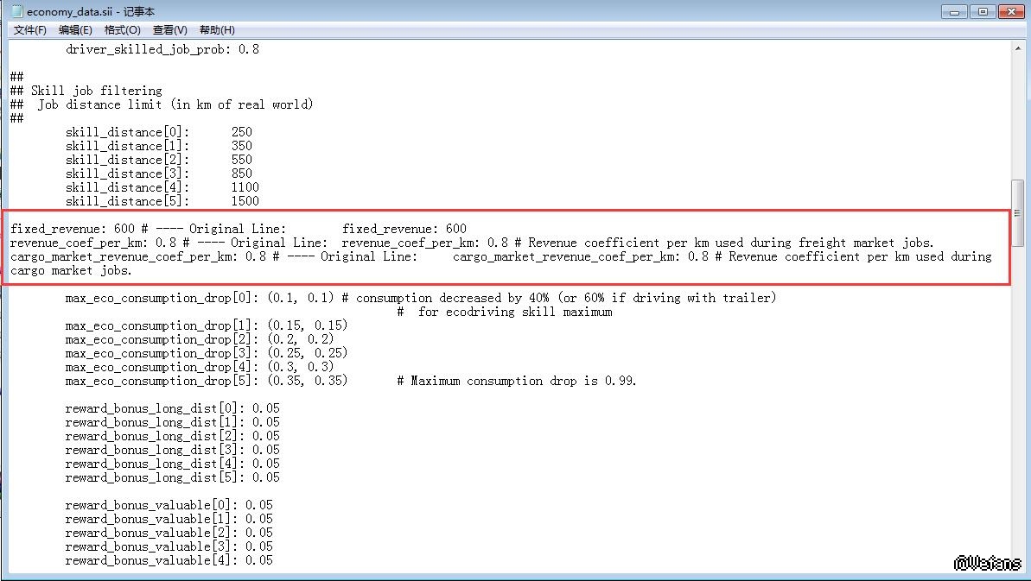Click the vertical scrollbar up arrow
Screen dimensions: 1031x581
[x=1017, y=48]
